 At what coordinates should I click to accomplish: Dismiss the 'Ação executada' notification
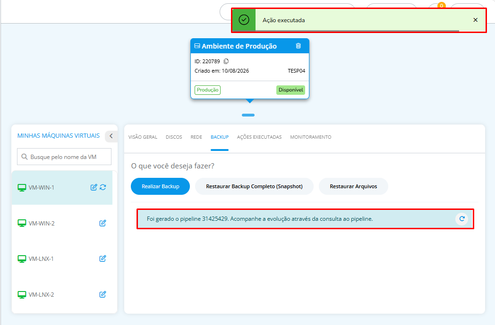476,20
